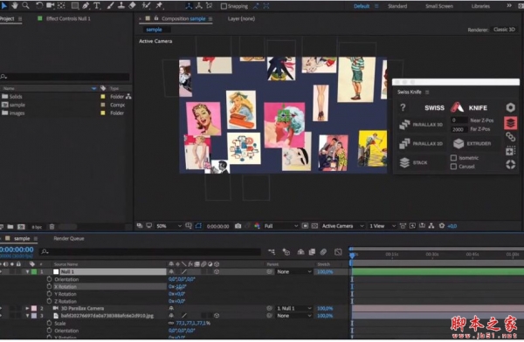Click the chain link icon in Swiss Knife
The width and height of the screenshot is (524, 342).
(510, 137)
